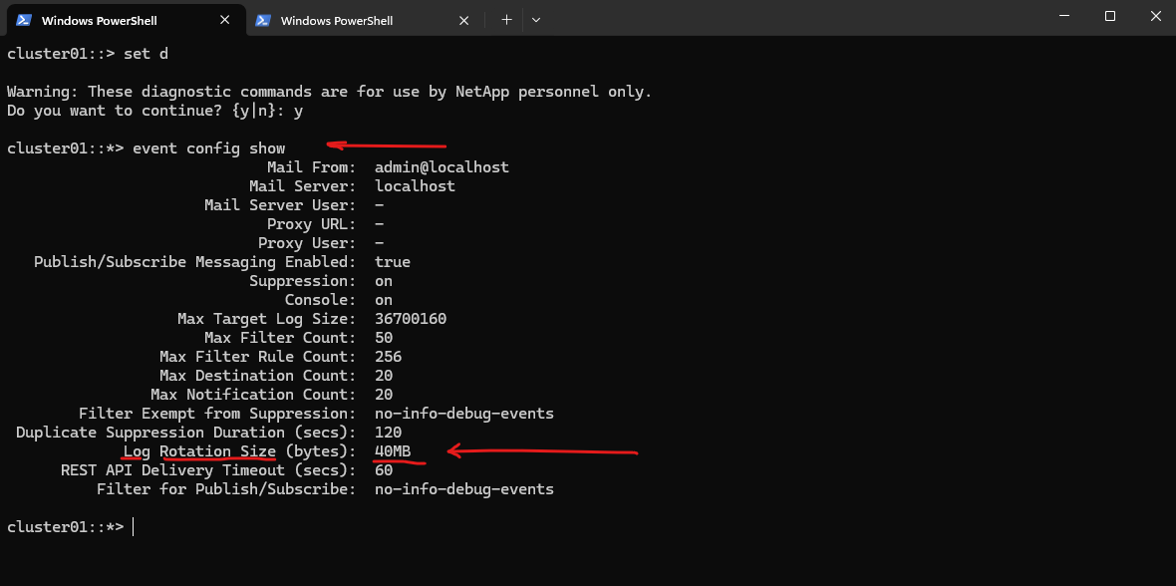Close the terminal window
This screenshot has height=586, width=1176.
(1154, 17)
